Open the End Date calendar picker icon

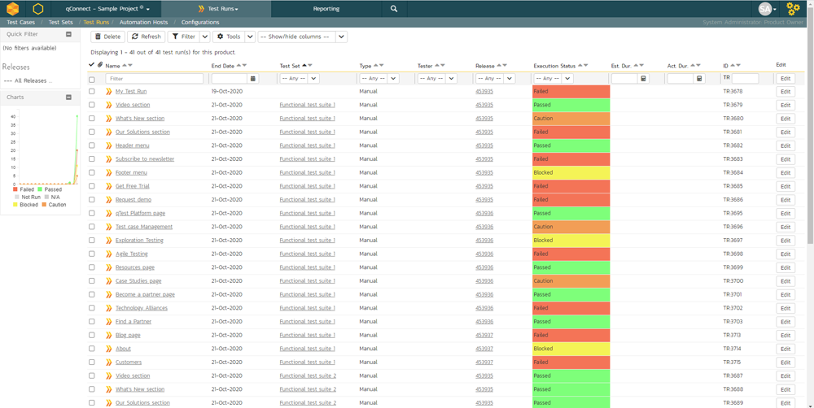pos(253,79)
